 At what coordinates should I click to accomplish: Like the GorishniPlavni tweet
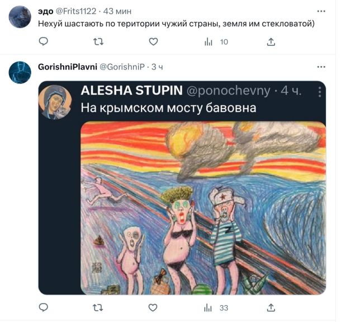pyautogui.click(x=153, y=307)
